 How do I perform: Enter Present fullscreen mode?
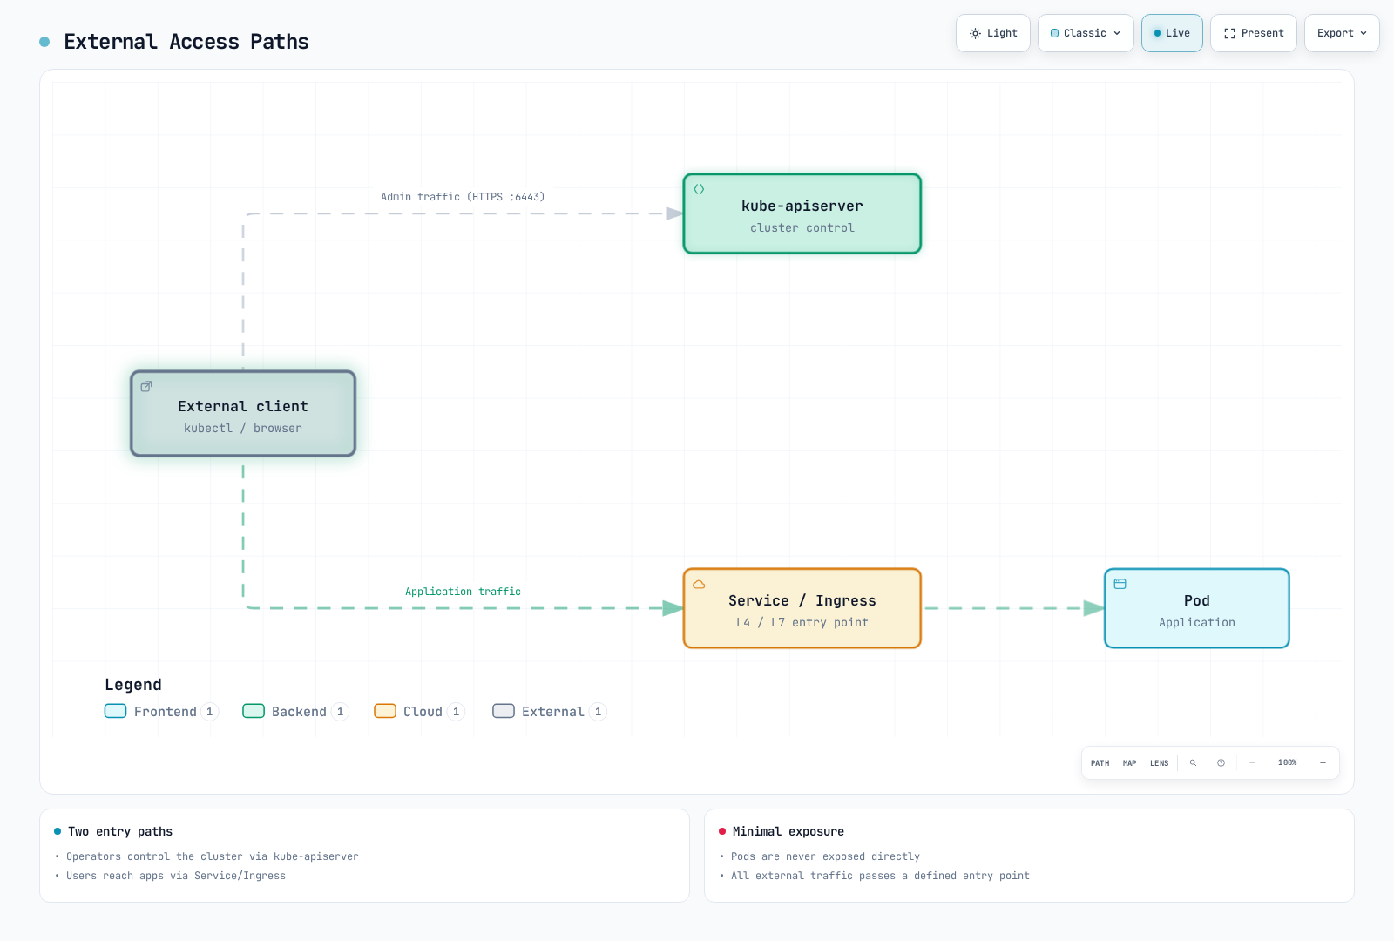(x=1254, y=33)
